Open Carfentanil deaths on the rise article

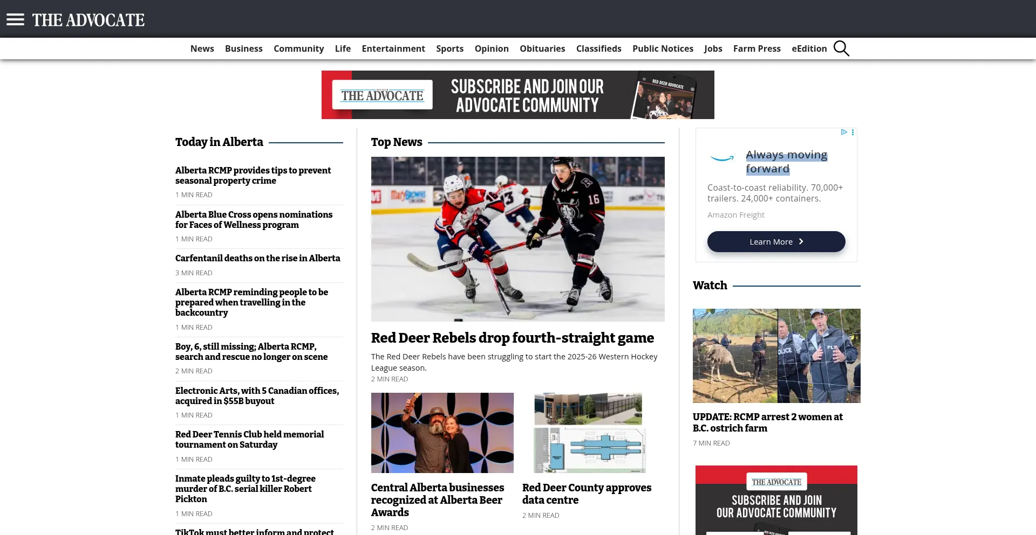pyautogui.click(x=257, y=258)
